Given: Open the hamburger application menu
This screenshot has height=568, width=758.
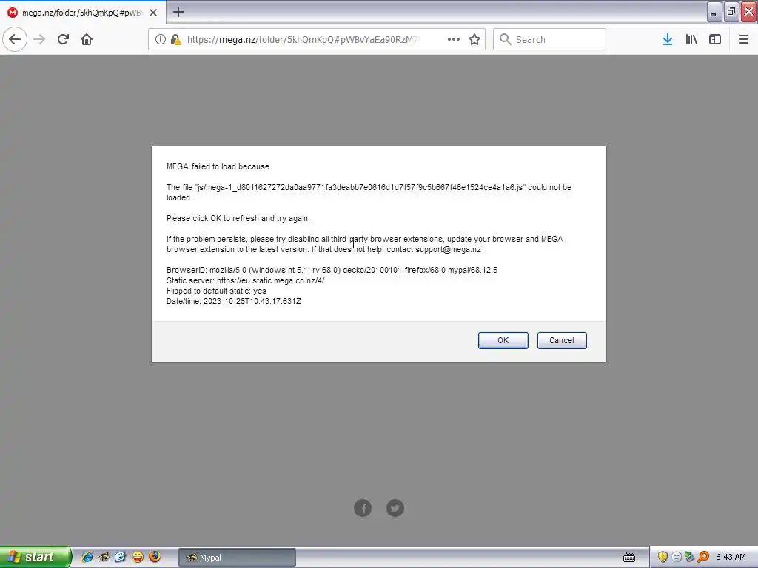Looking at the screenshot, I should [744, 39].
